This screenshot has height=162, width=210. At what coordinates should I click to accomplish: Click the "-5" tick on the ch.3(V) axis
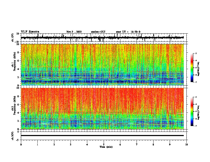tap(18, 140)
